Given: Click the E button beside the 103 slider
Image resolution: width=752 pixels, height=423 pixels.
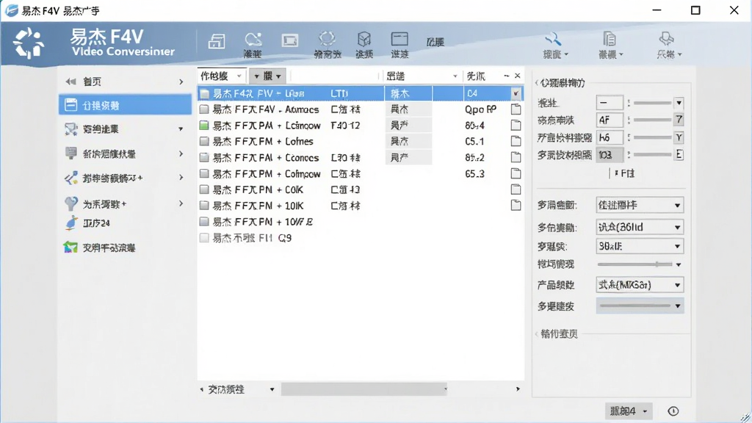Looking at the screenshot, I should [x=679, y=154].
